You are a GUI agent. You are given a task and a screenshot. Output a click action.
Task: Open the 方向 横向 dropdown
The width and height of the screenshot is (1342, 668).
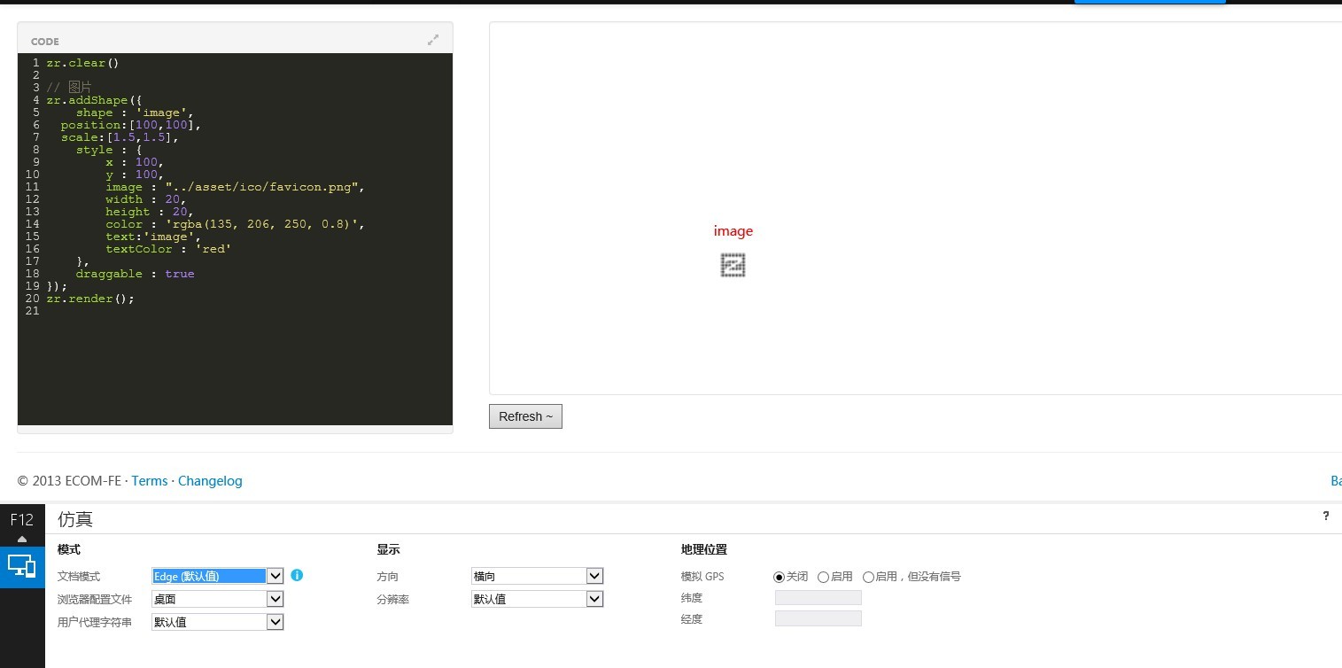(x=537, y=576)
